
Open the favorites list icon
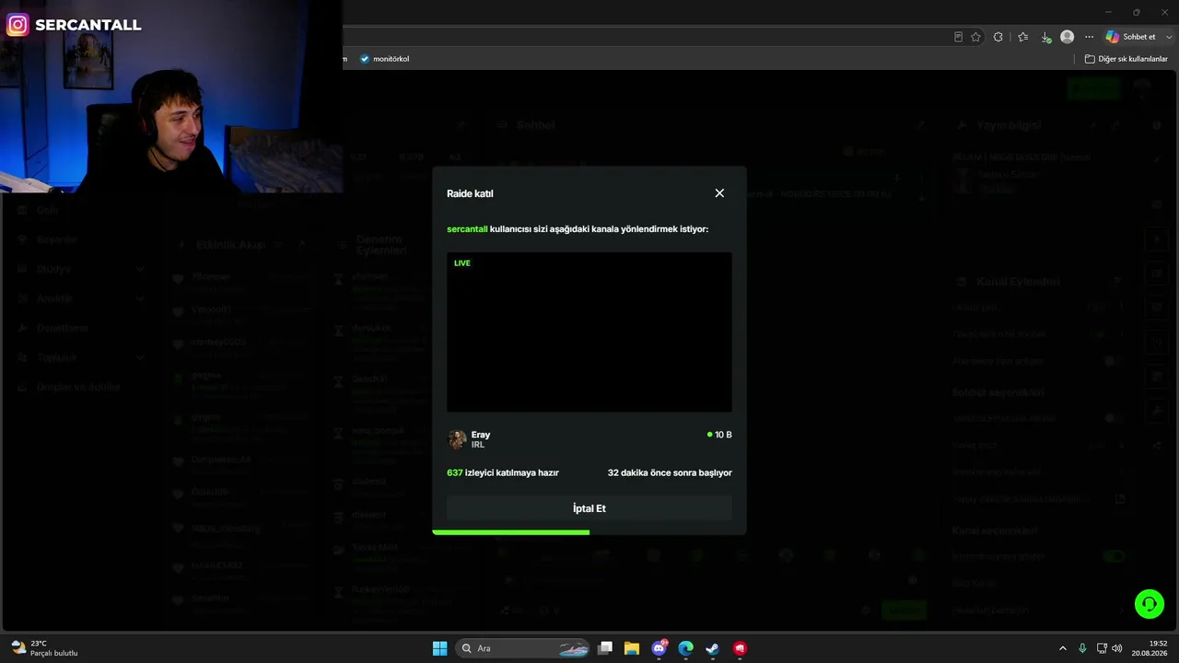pos(1022,37)
